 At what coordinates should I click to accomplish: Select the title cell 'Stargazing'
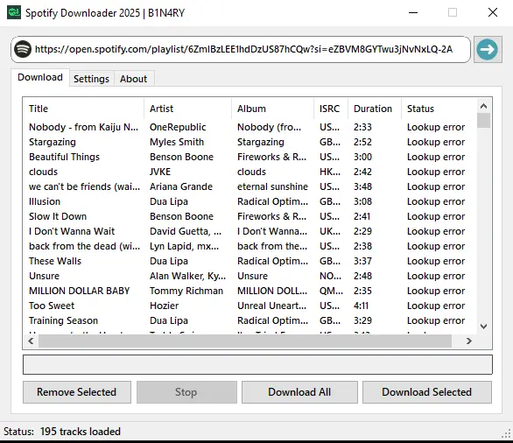point(53,142)
